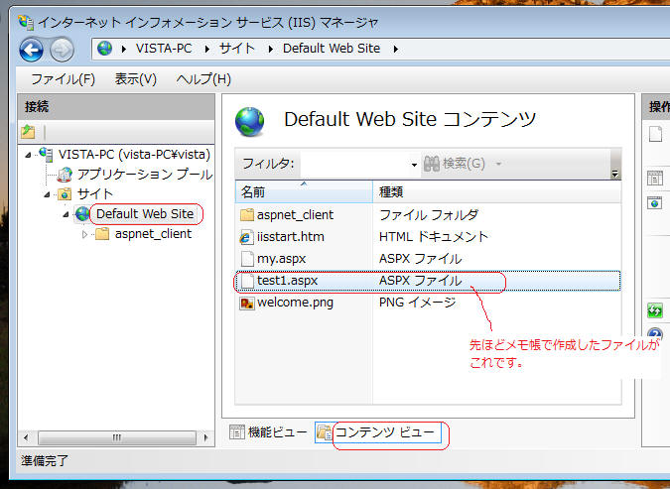Click the ファイル フォルダ type cell
The width and height of the screenshot is (670, 489).
(429, 215)
